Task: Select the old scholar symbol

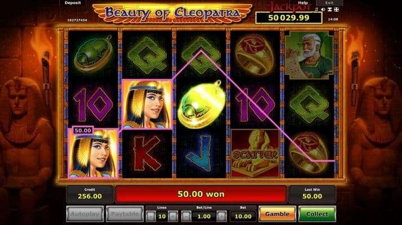Action: tap(309, 55)
